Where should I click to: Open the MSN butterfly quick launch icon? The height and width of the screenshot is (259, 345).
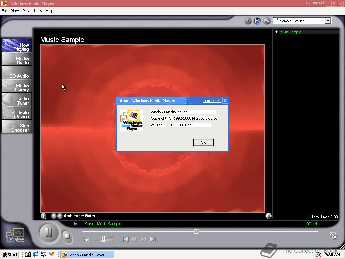[x=51, y=254]
